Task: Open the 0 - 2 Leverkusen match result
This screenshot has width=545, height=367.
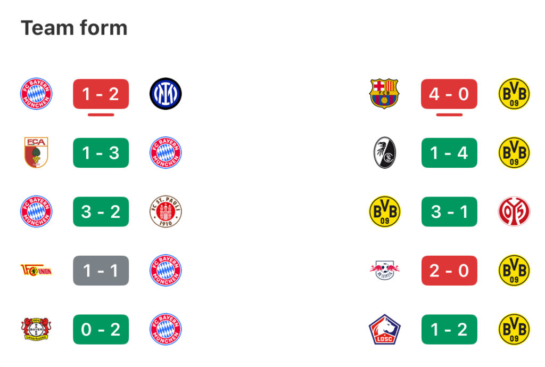Action: (101, 329)
